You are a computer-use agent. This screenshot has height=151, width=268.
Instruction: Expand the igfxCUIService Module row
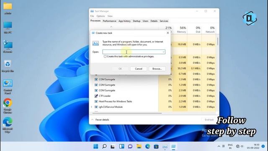[92, 107]
